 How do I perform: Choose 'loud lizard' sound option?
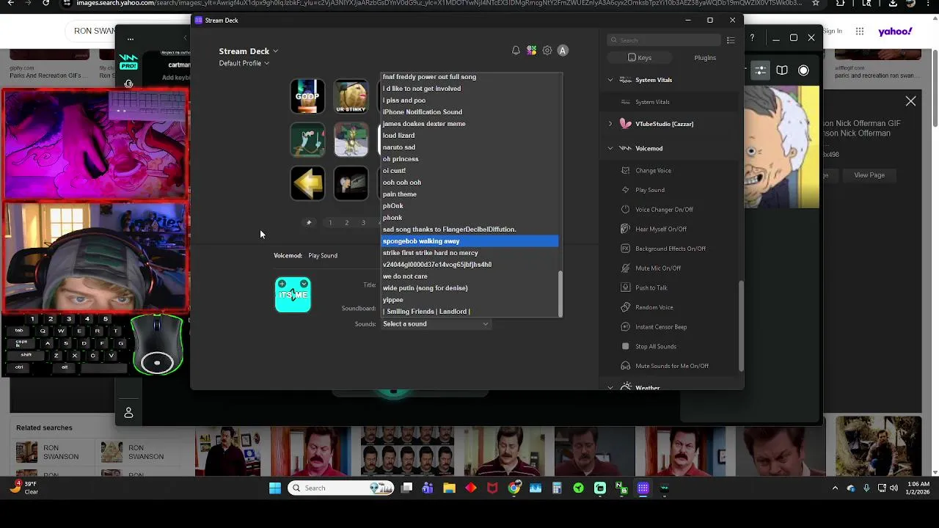point(469,136)
